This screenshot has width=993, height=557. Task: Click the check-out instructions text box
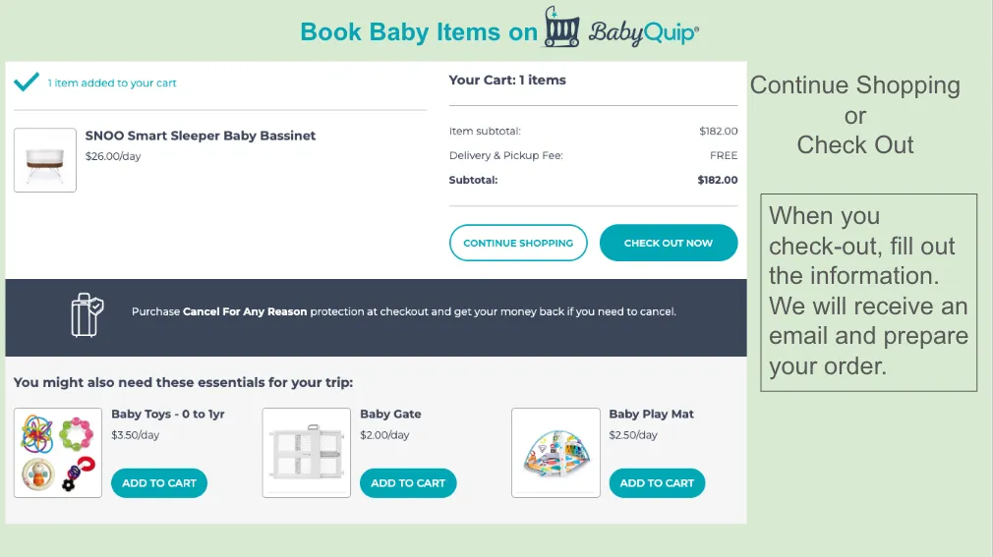pyautogui.click(x=868, y=292)
